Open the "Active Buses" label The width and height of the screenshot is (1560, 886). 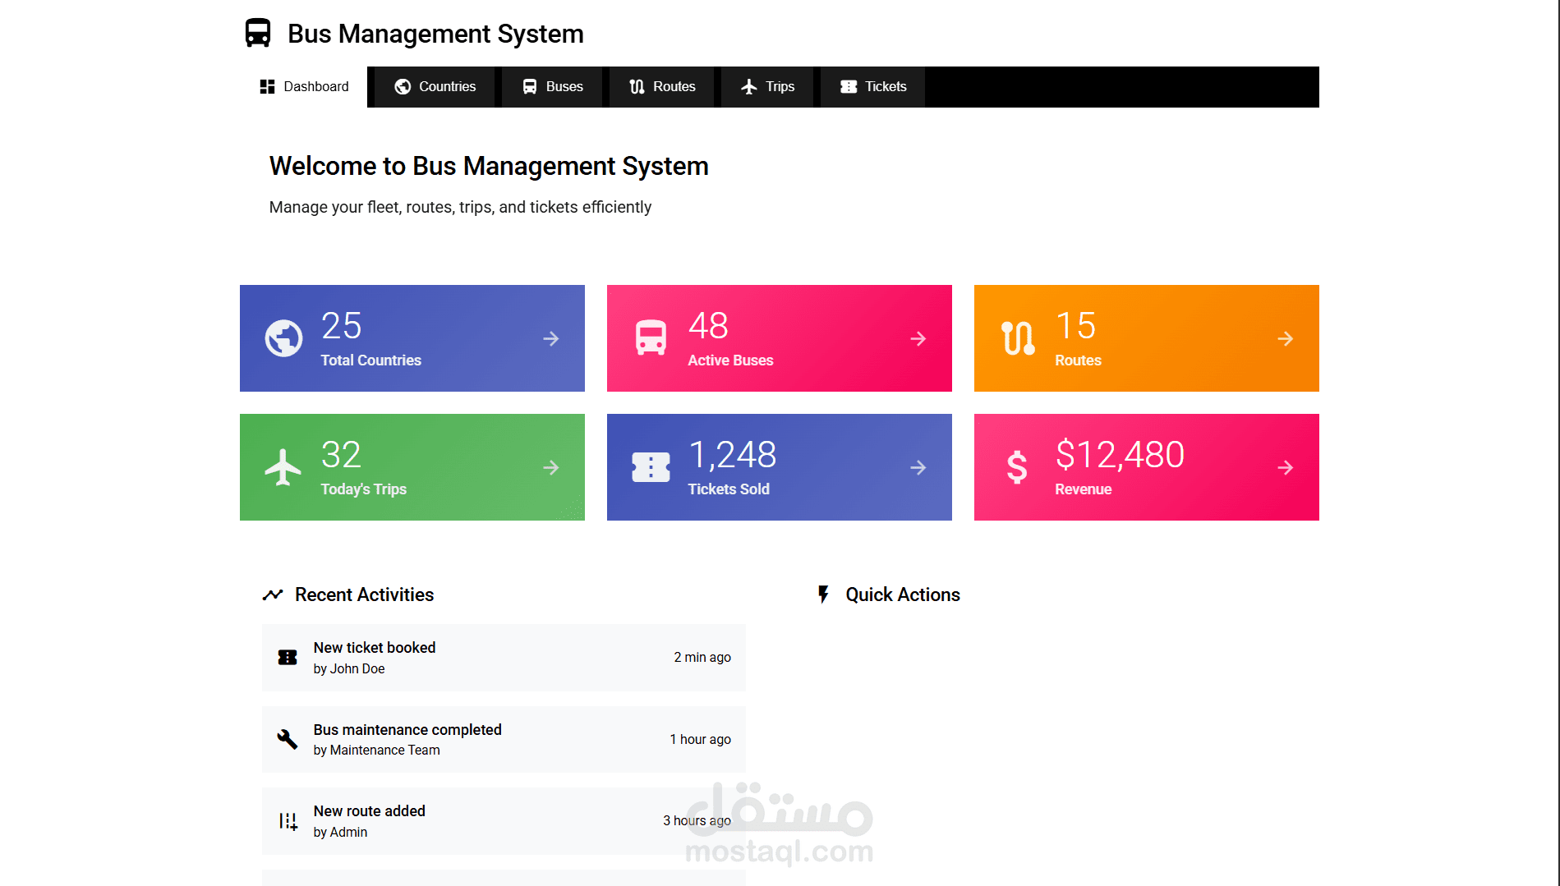(730, 360)
